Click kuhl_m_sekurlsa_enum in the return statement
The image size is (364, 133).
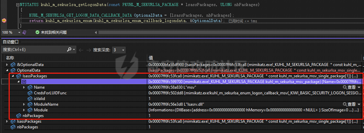pos(69,21)
